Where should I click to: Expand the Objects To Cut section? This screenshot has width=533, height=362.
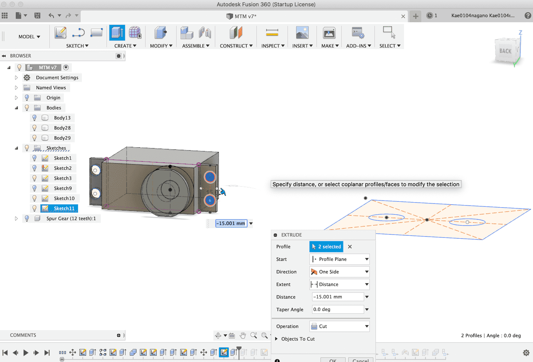pos(276,339)
